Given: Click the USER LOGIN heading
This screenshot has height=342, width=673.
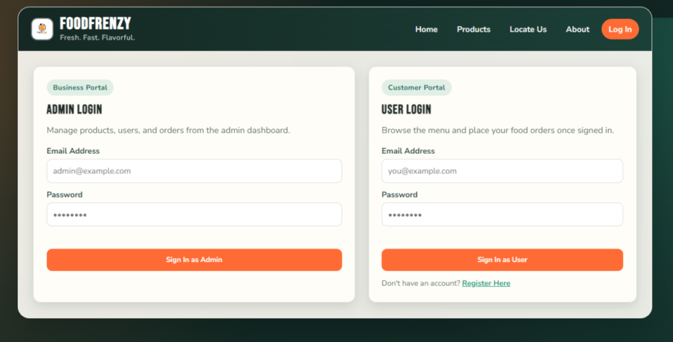Looking at the screenshot, I should coord(406,110).
